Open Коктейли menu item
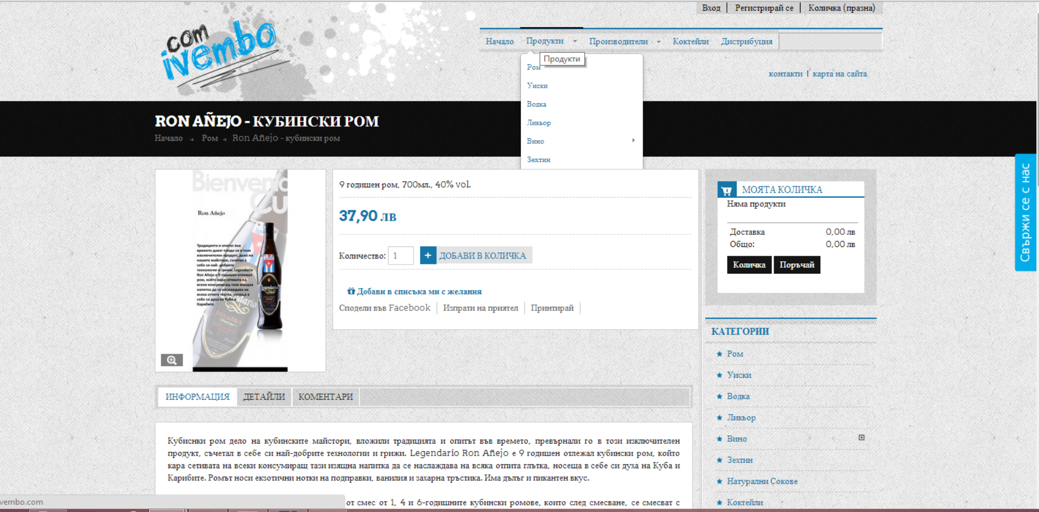The width and height of the screenshot is (1039, 512). pyautogui.click(x=690, y=41)
